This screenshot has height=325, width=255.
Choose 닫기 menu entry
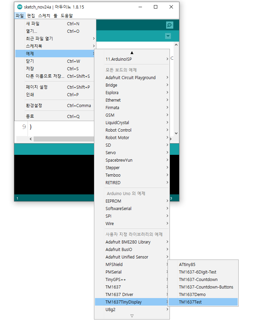[x=55, y=61]
